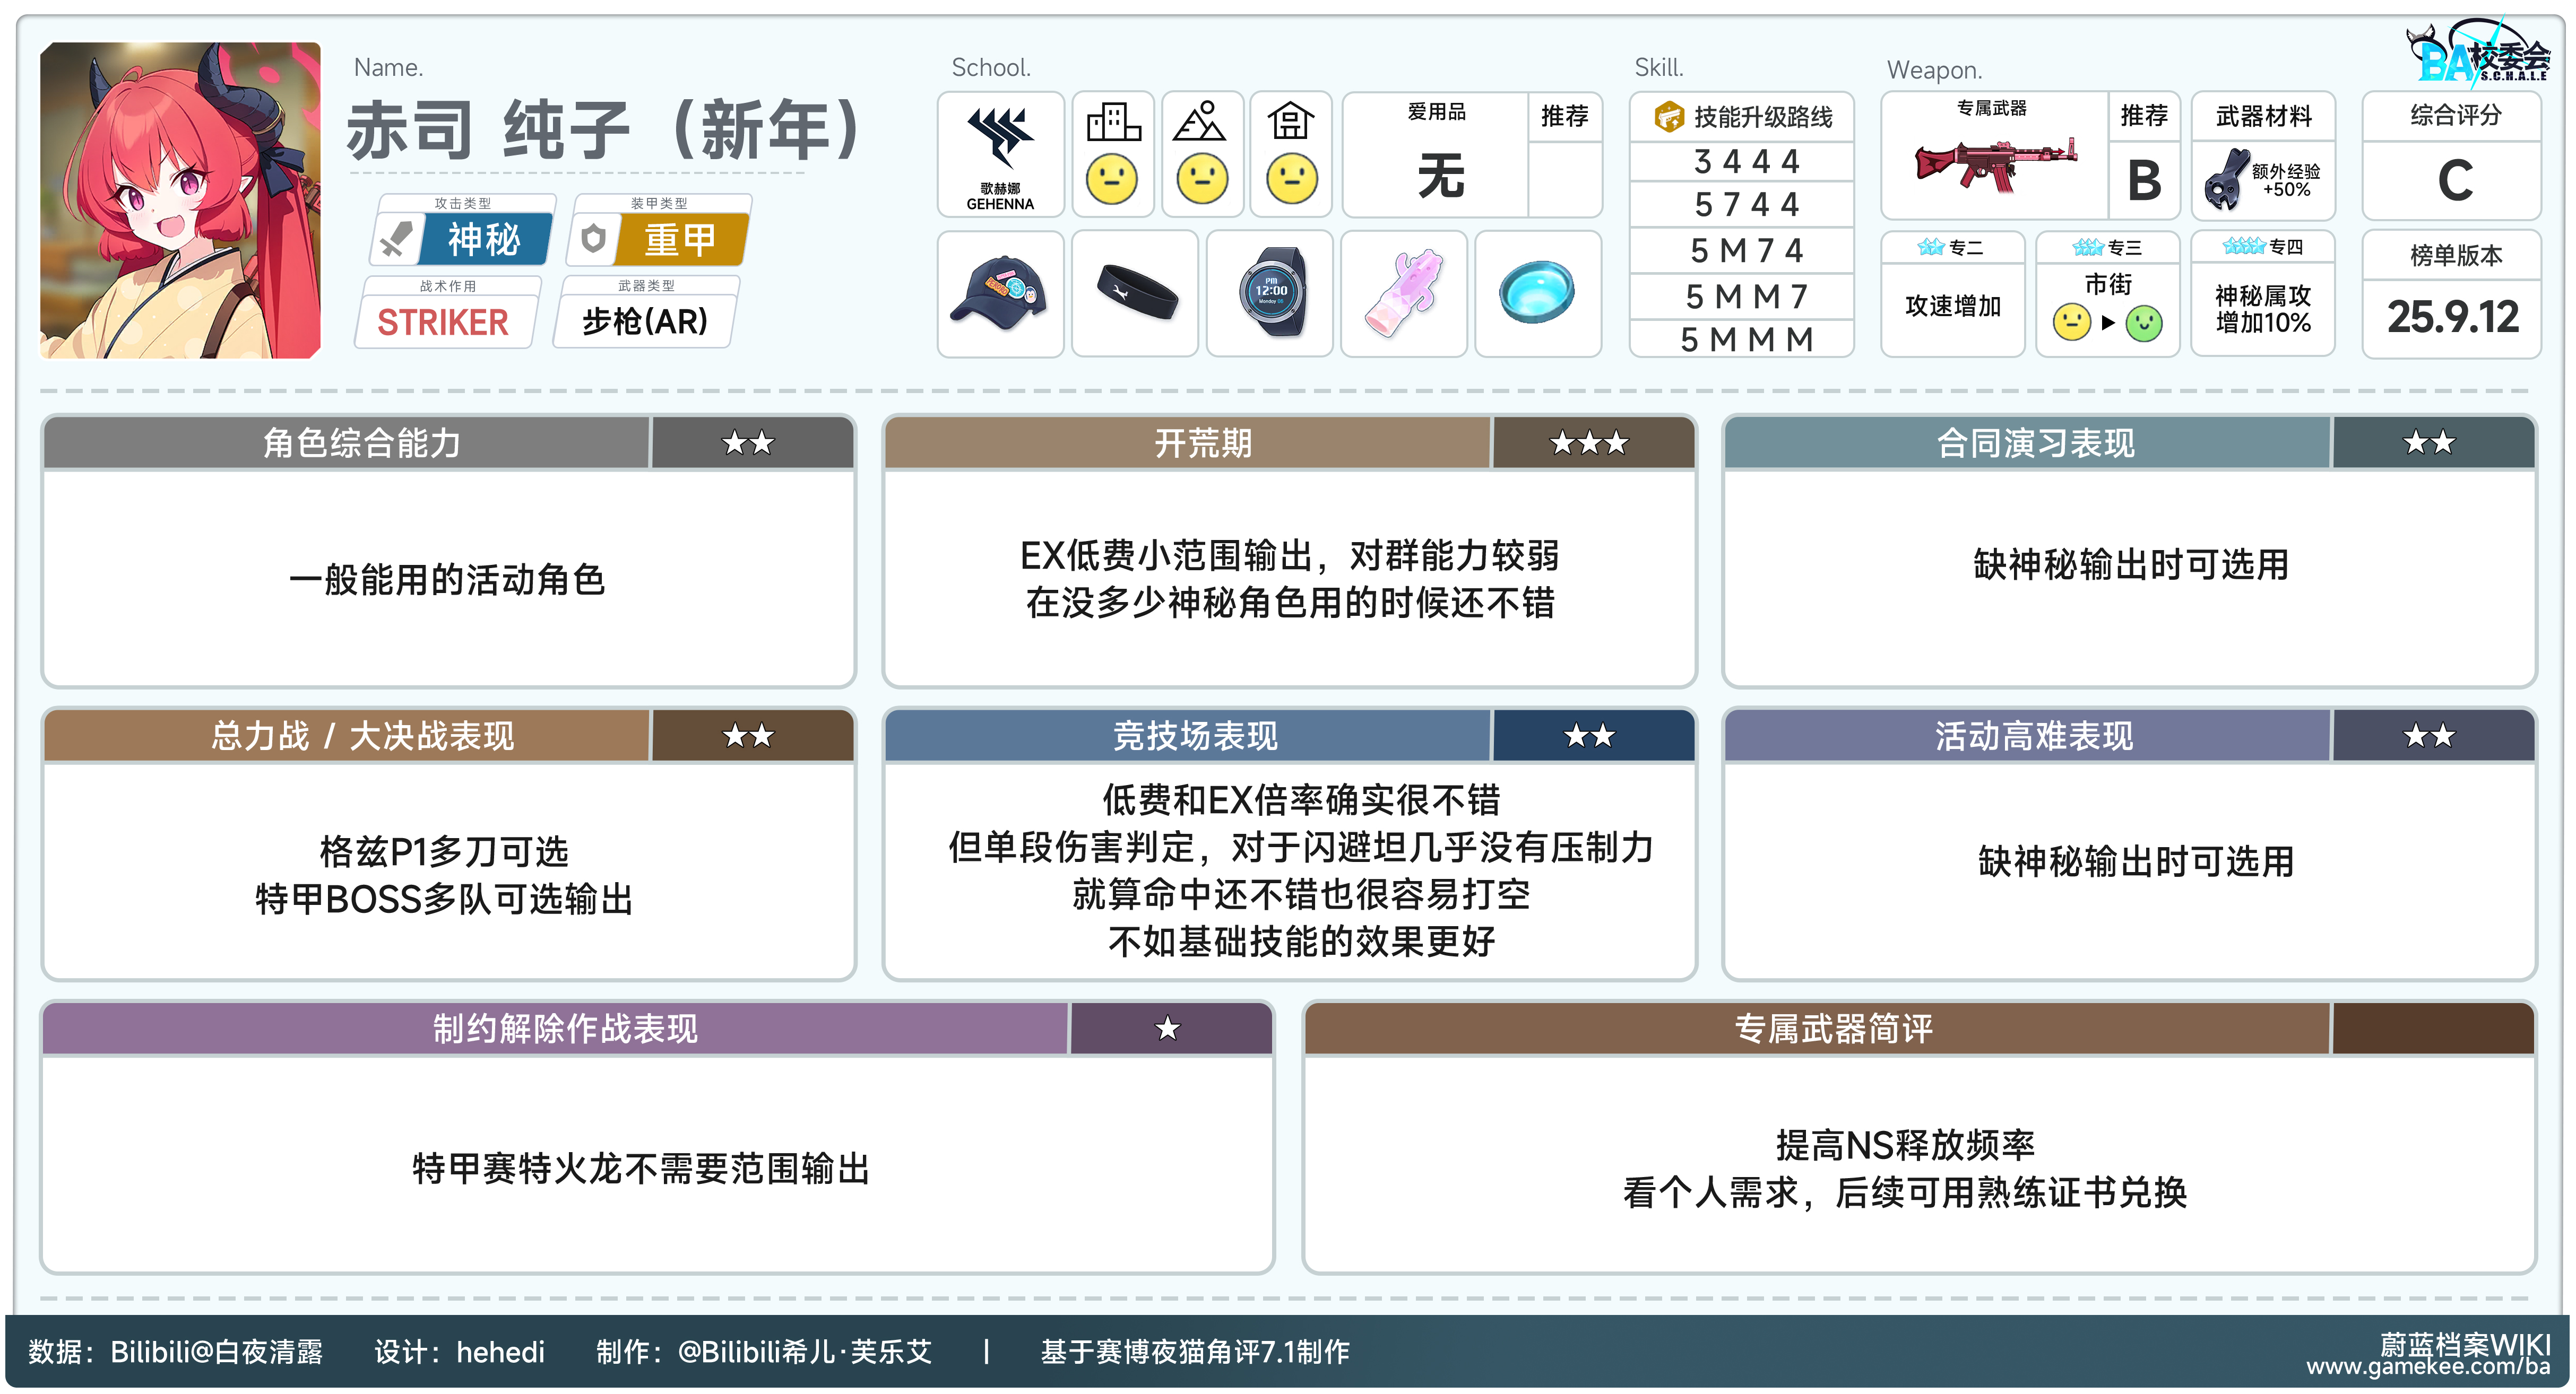Screen dimensions: 2576x1394
Task: Click the 竞技场表现 section header
Action: 1194,736
